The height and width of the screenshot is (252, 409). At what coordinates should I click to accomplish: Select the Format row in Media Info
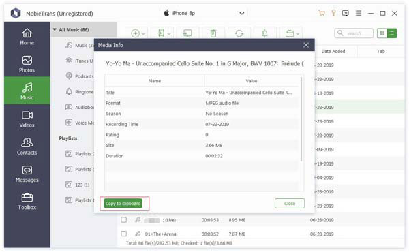tap(202, 103)
